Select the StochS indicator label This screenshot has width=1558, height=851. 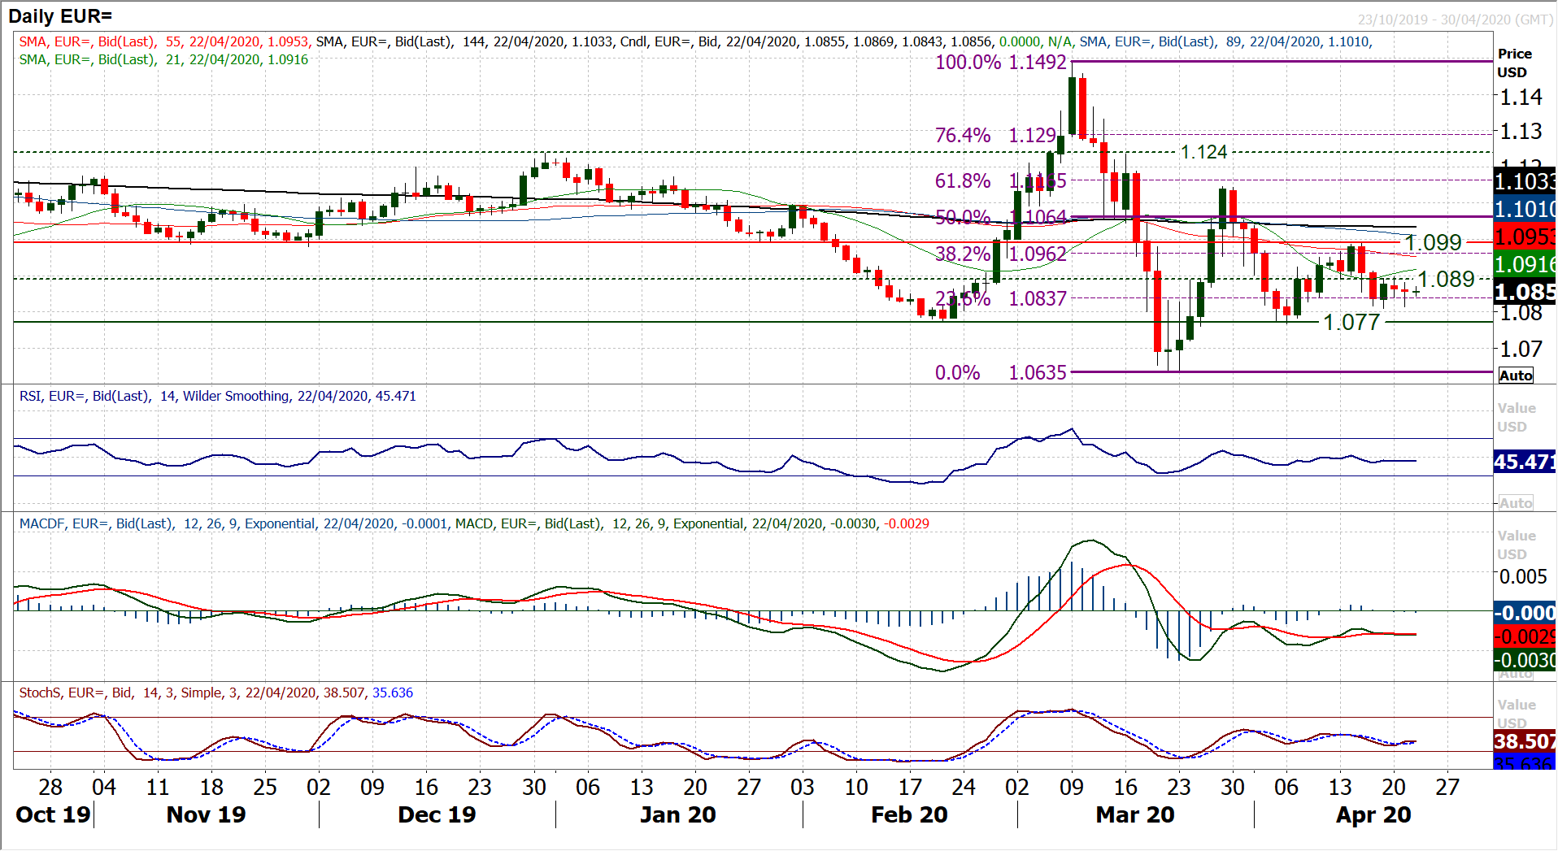215,693
